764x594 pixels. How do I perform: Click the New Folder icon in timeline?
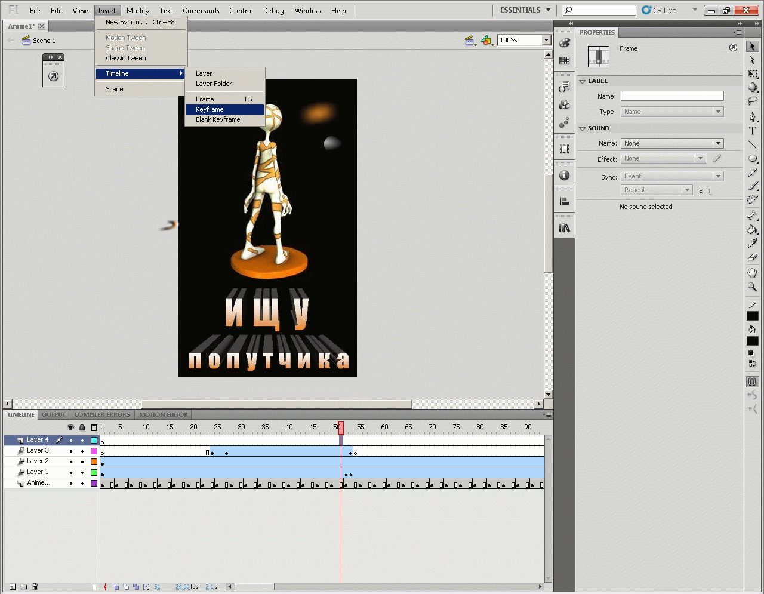tap(23, 587)
